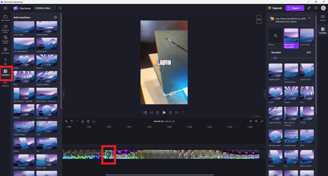Click the Upgrade button

[x=275, y=8]
